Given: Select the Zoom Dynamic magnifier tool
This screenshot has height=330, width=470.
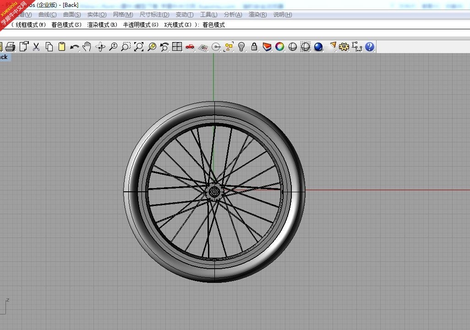Looking at the screenshot, I should coord(113,47).
